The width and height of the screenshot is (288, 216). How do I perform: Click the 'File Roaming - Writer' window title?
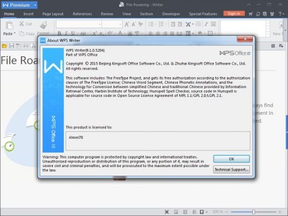[145, 5]
